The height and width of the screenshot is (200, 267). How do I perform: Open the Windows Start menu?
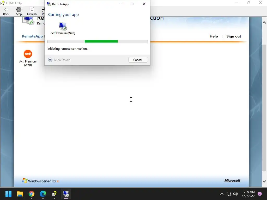click(8, 194)
